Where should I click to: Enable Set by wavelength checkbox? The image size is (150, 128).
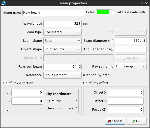[x=113, y=12]
